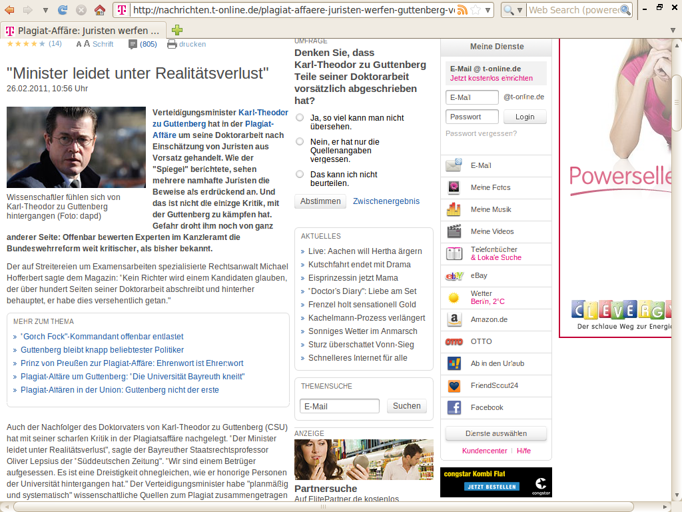
Task: Open the Meine Fotos icon
Action: point(454,187)
